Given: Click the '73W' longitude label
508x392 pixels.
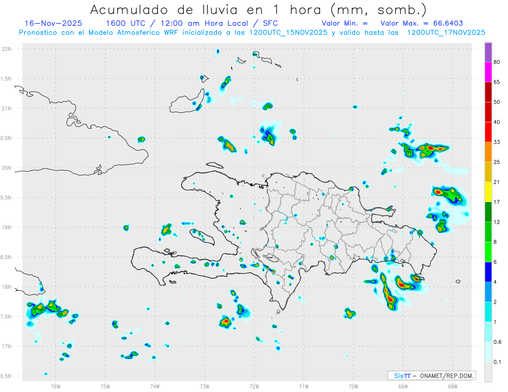Looking at the screenshot, I should [204, 386].
